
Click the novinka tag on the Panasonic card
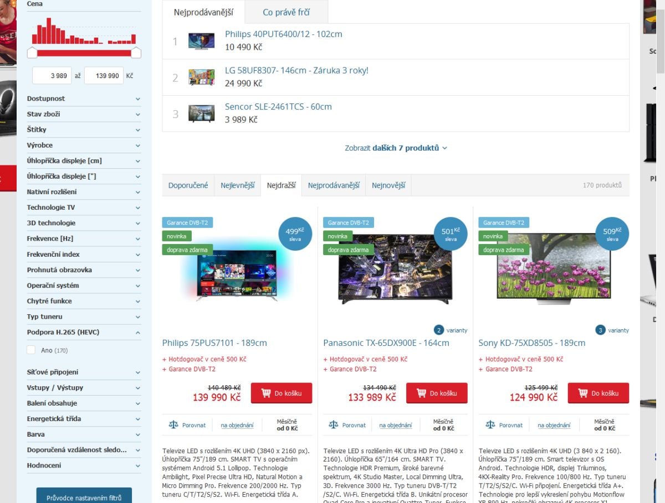[x=337, y=236]
